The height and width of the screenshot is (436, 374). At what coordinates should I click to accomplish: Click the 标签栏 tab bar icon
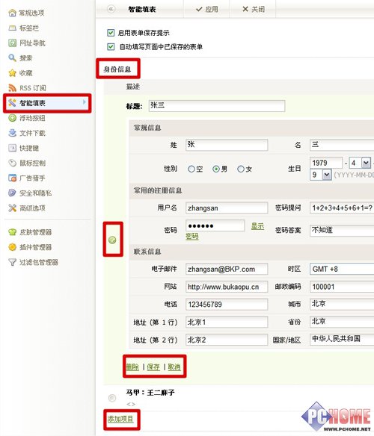pyautogui.click(x=12, y=28)
